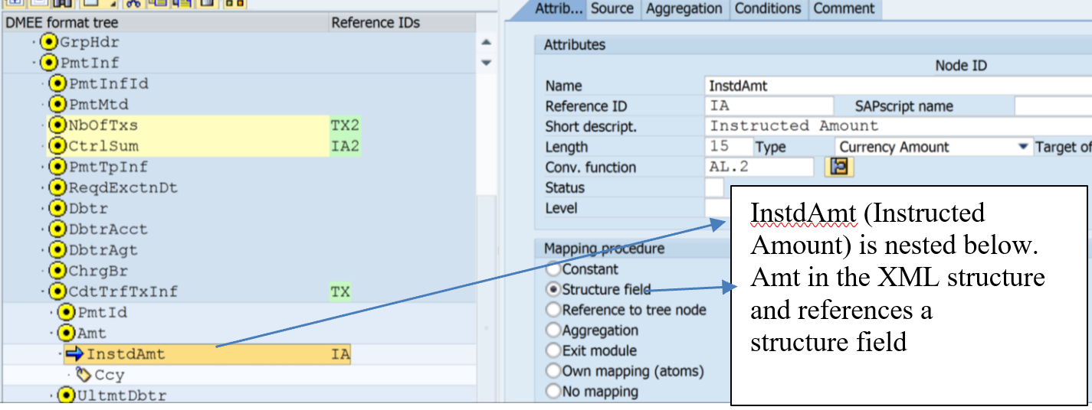Click the Length field showing 15
Viewport: 1092px width, 410px height.
tap(728, 147)
